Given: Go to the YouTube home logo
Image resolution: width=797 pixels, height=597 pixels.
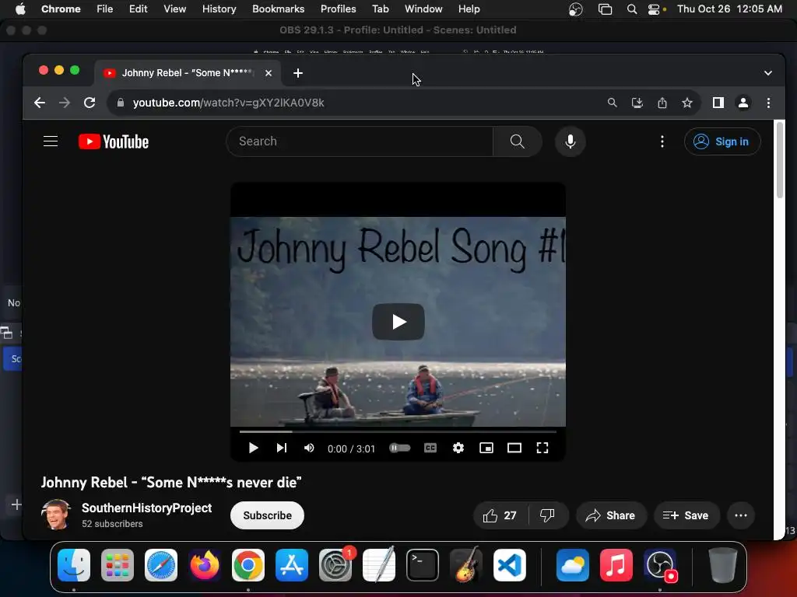Looking at the screenshot, I should point(114,141).
